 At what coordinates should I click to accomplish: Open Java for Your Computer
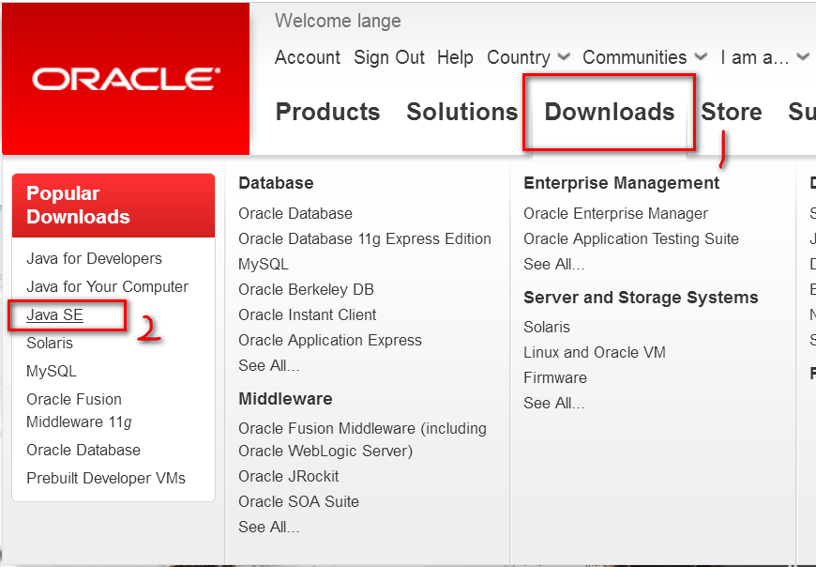107,287
